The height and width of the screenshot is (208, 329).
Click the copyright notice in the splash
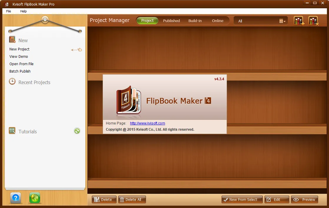[150, 130]
